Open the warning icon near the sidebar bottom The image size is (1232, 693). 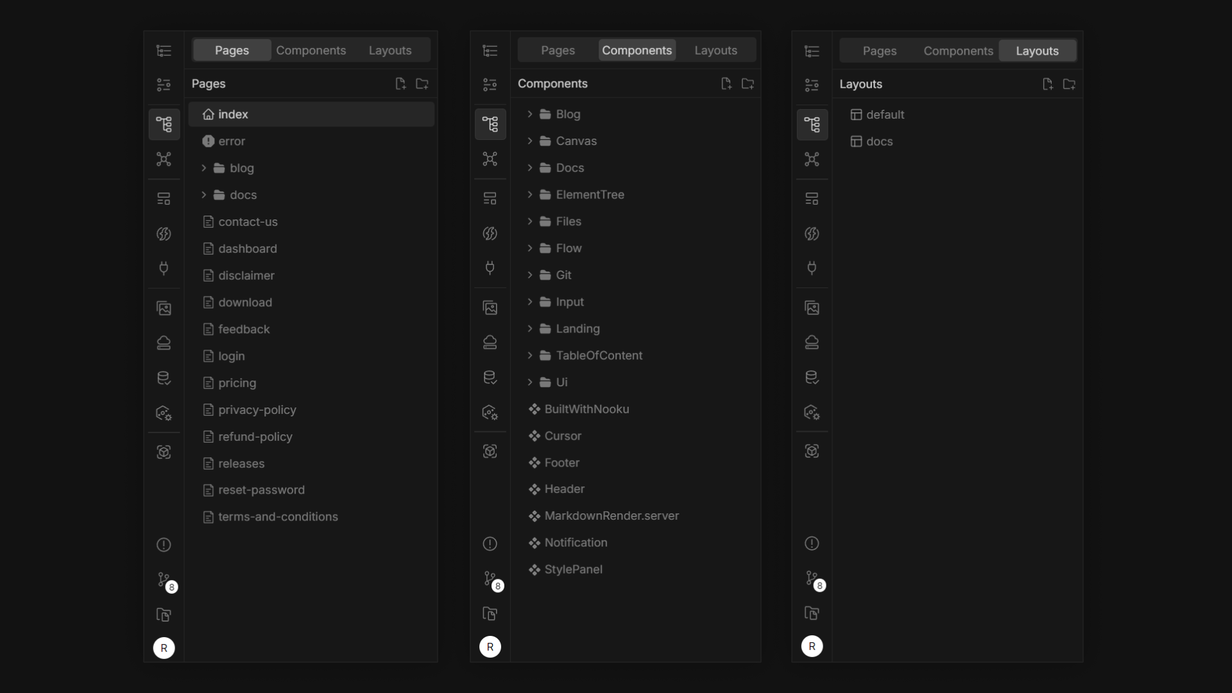pos(164,544)
